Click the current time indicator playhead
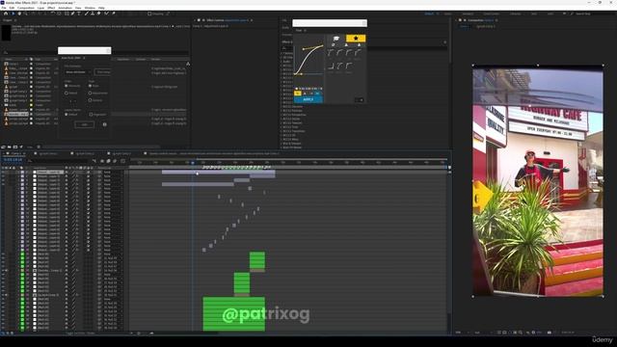 coord(193,163)
